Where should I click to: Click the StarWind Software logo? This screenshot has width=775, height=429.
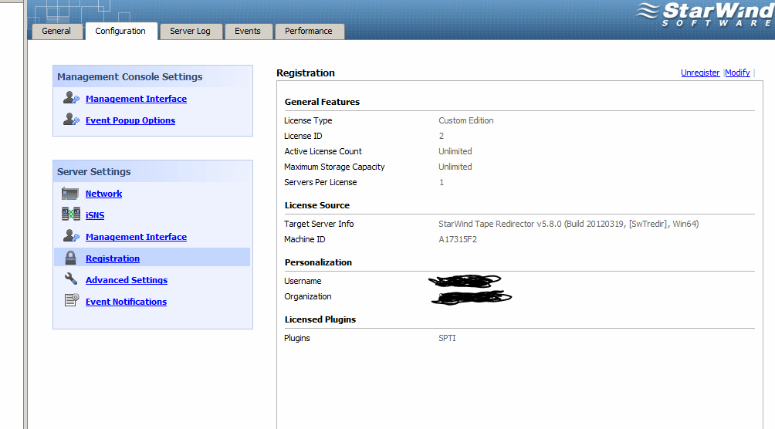pos(705,15)
